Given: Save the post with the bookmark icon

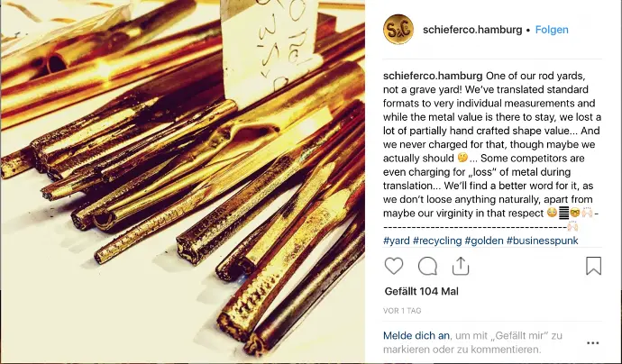Looking at the screenshot, I should coord(593,266).
